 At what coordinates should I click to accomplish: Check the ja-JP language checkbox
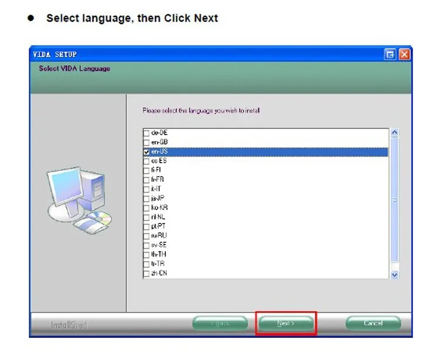point(146,199)
